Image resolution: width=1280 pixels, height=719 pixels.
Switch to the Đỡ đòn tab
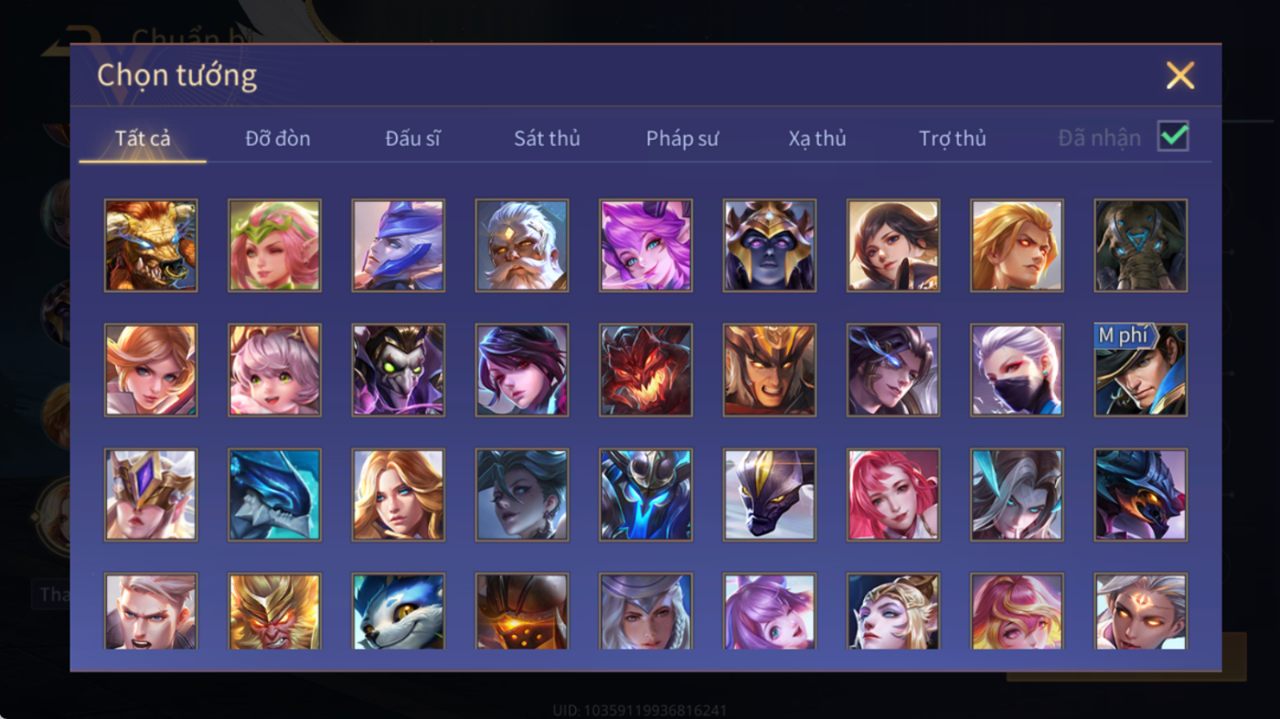[x=278, y=139]
